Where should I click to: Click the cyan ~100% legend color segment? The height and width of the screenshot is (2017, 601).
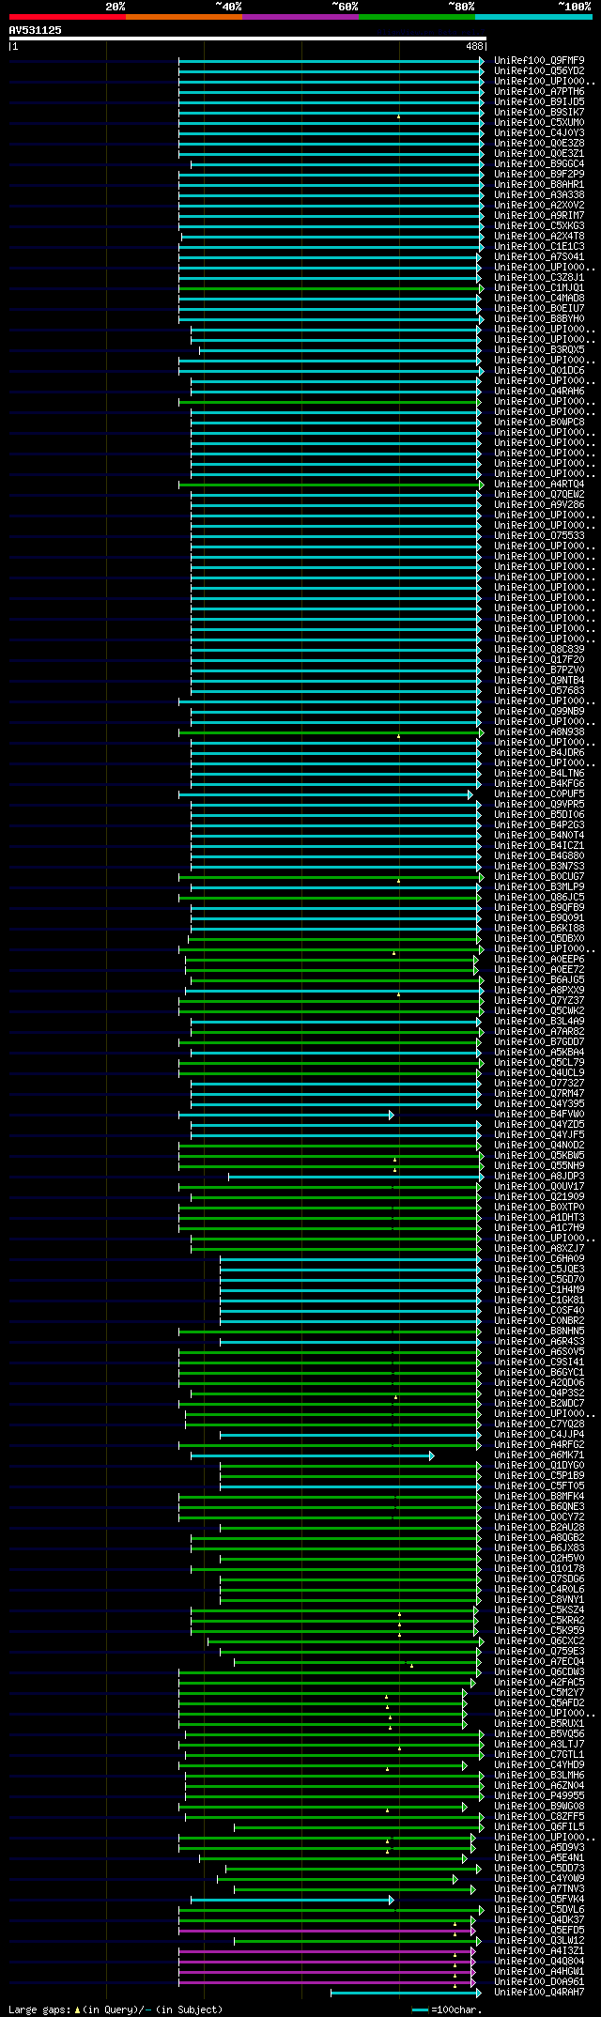click(x=533, y=17)
